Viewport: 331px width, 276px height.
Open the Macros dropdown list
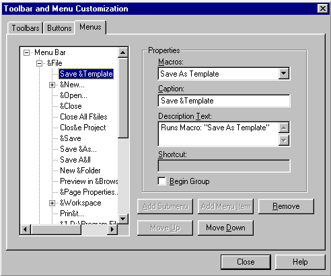(x=284, y=74)
